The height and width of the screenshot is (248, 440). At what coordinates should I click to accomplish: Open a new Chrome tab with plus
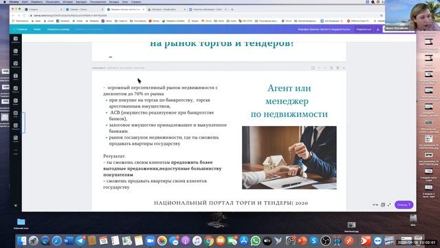click(232, 9)
